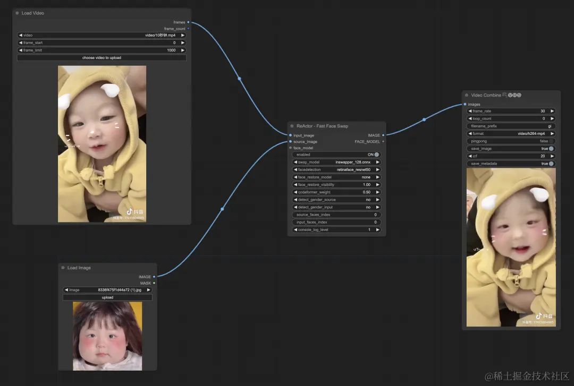
Task: Edit the input_faces_index field
Action: point(336,222)
